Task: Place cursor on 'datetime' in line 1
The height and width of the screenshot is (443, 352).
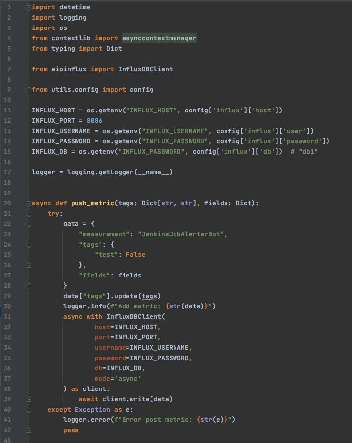Action: click(x=75, y=7)
